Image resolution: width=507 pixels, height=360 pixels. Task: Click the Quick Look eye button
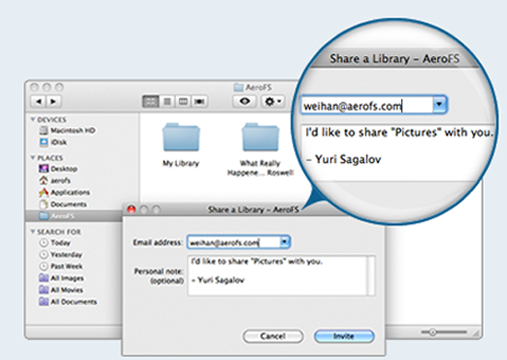[x=245, y=101]
